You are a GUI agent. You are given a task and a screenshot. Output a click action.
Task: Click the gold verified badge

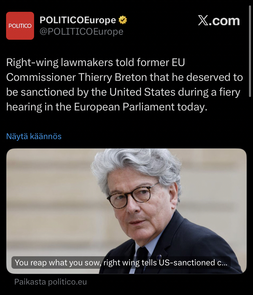123,20
